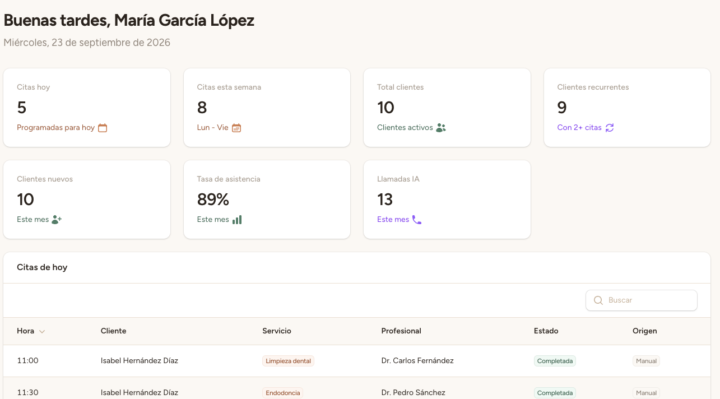
Task: Click the refresh icon next to Con 2+ citas
Action: coord(610,128)
